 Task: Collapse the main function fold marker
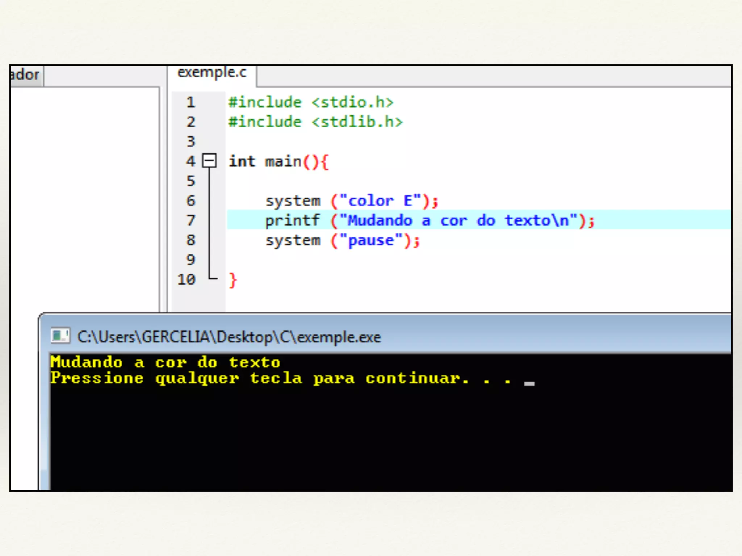(x=209, y=161)
